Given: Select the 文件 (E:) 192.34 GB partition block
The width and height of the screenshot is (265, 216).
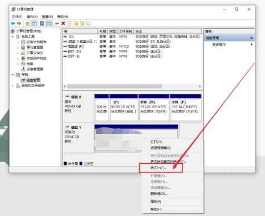Looking at the screenshot, I should pyautogui.click(x=185, y=108).
